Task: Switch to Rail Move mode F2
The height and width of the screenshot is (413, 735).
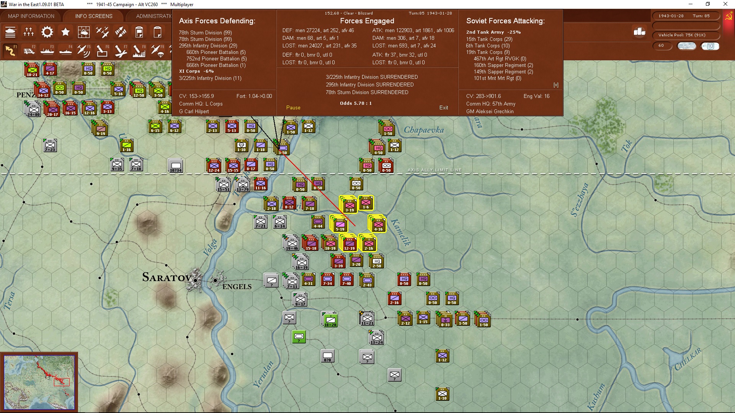Action: point(29,51)
